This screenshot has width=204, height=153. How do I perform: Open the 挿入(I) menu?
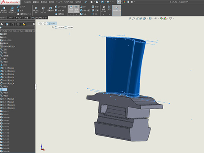coord(51,2)
